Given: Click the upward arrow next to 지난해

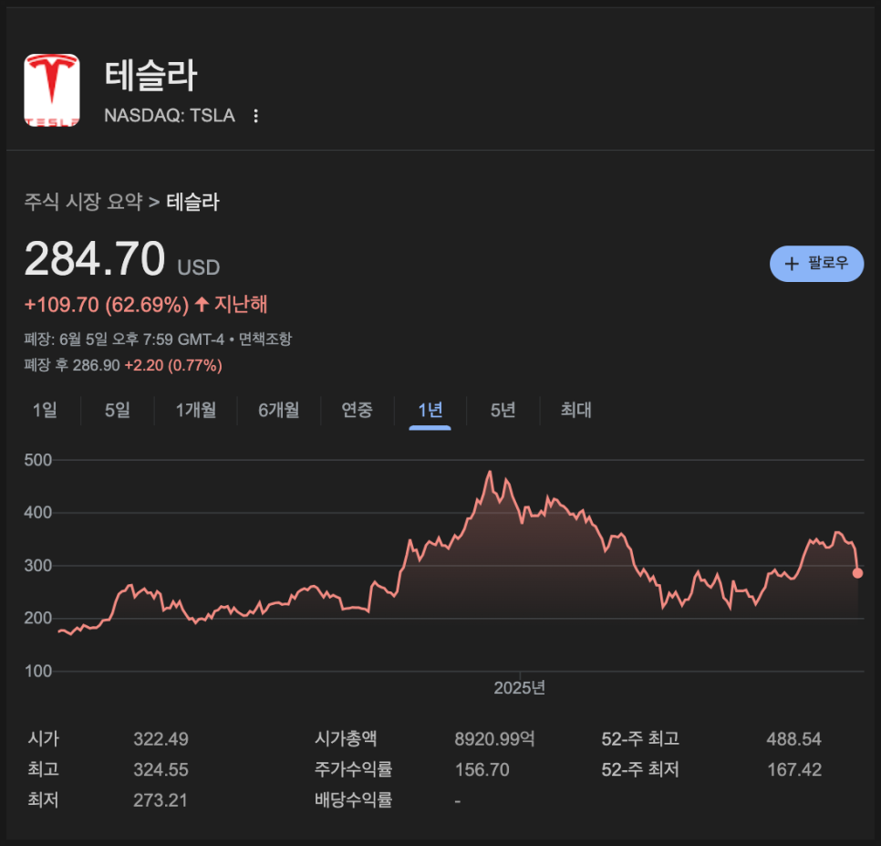Looking at the screenshot, I should [202, 305].
